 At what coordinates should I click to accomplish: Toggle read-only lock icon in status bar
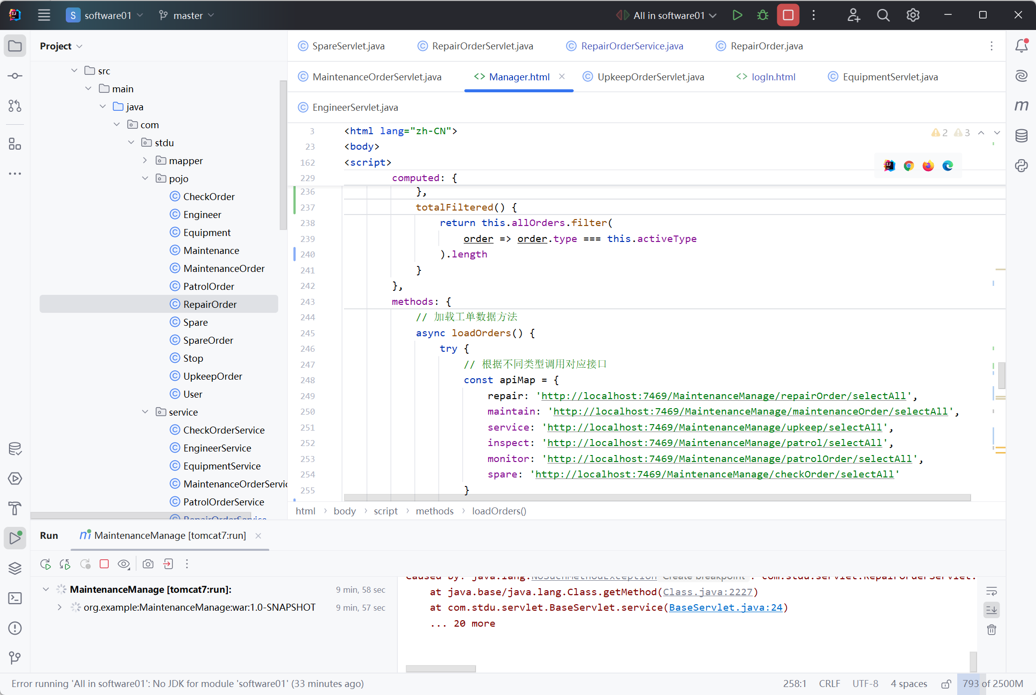point(946,684)
